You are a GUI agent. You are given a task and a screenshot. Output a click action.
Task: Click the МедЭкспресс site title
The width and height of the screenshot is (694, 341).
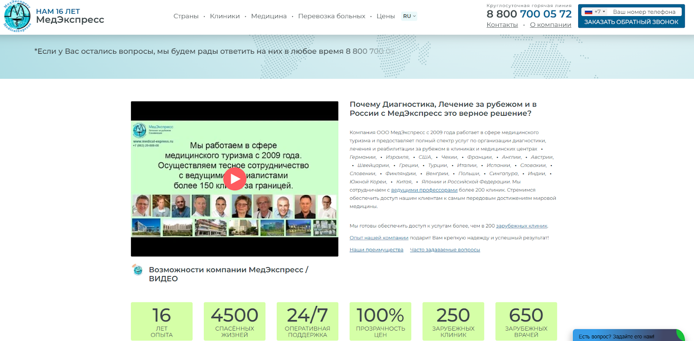[70, 19]
